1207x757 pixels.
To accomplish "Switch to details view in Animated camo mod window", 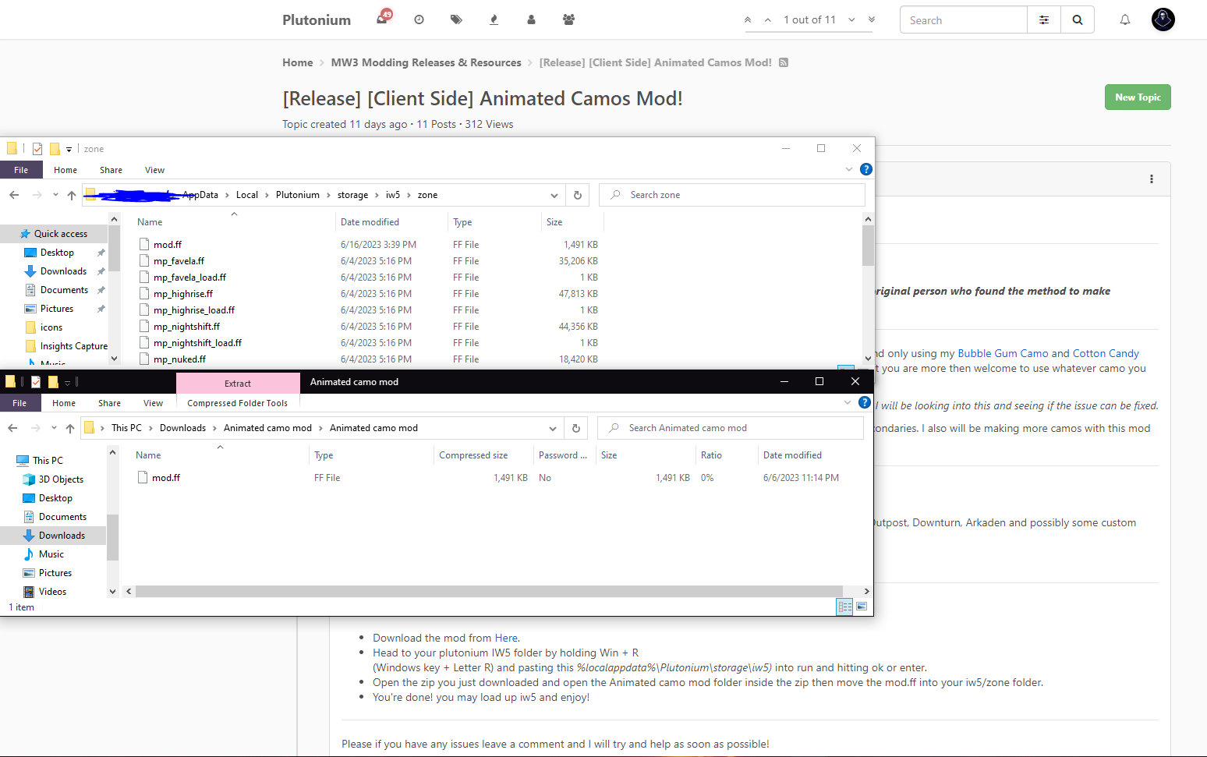I will point(844,607).
